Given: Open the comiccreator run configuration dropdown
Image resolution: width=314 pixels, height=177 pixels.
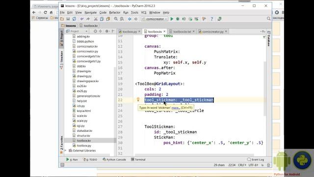Looking at the screenshot, I should pos(155,19).
